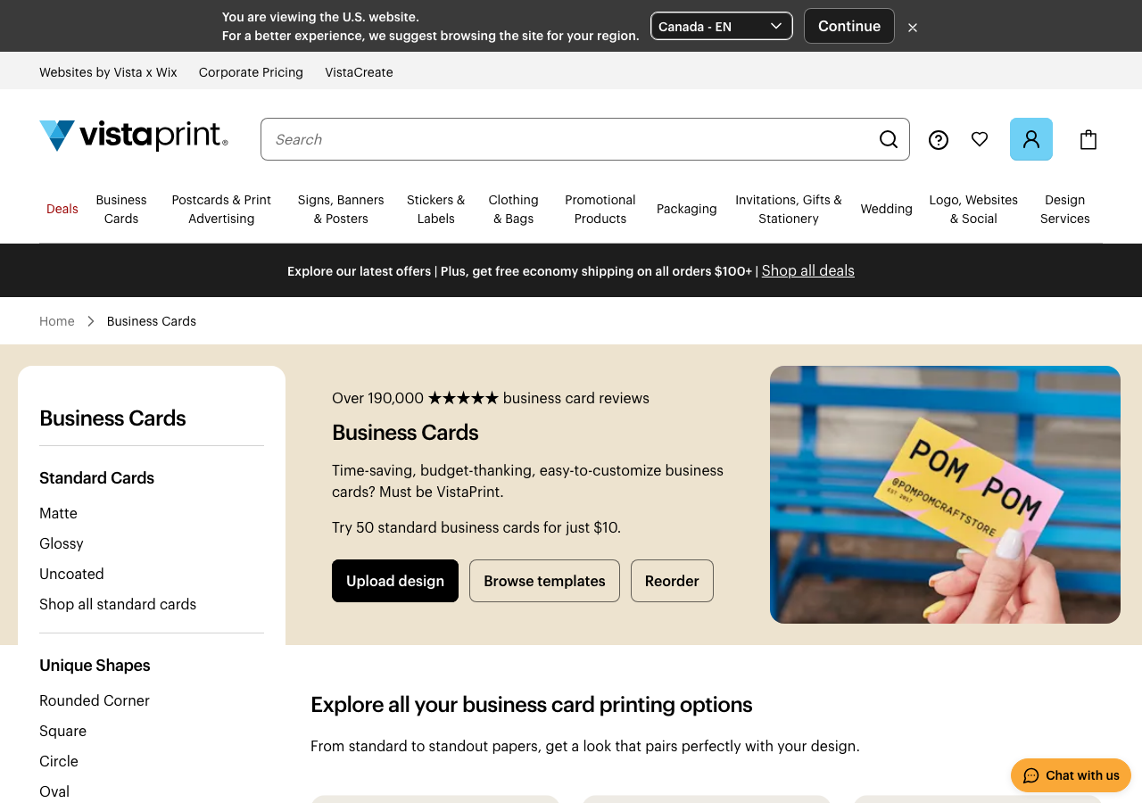Open Design Services menu
The image size is (1142, 803).
click(1065, 209)
